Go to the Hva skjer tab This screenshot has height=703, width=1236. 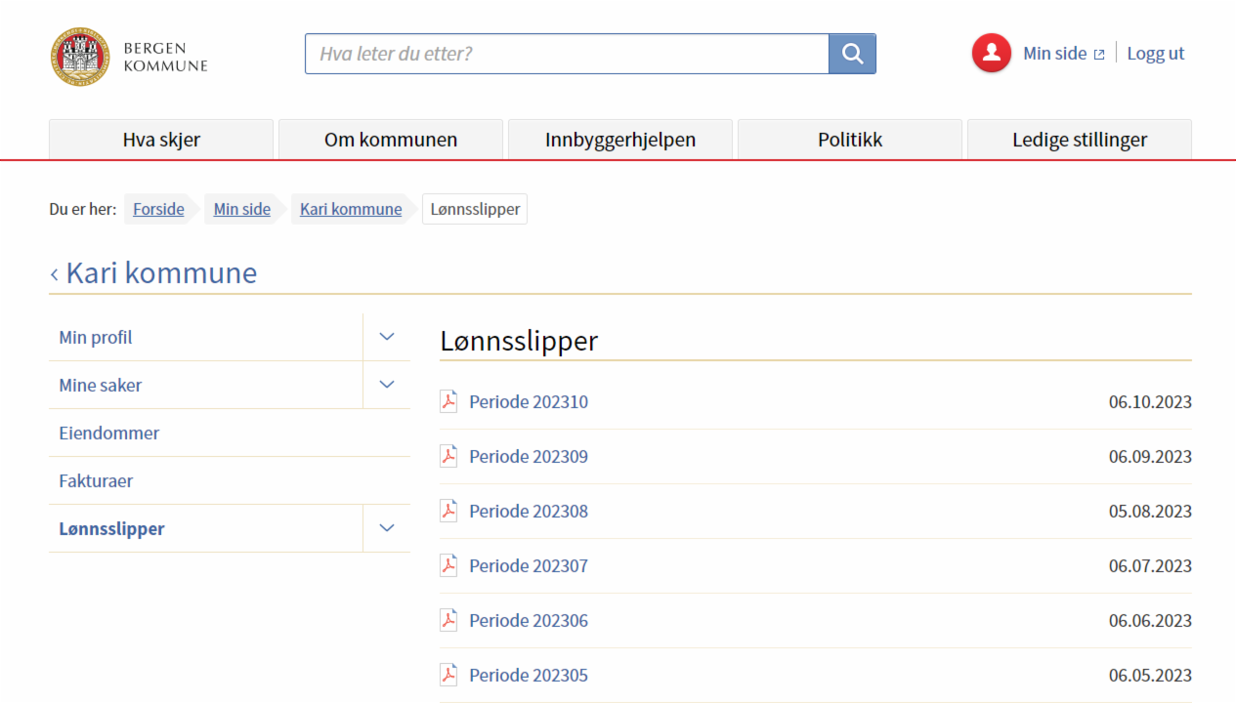coord(161,140)
